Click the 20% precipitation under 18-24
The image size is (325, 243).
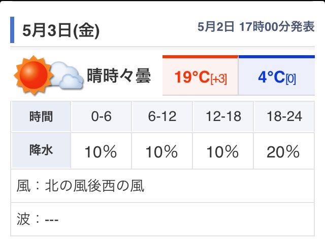click(x=283, y=152)
